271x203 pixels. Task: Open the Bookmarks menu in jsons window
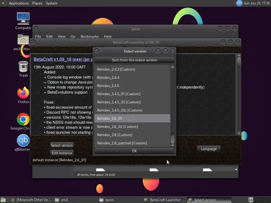pos(89,36)
